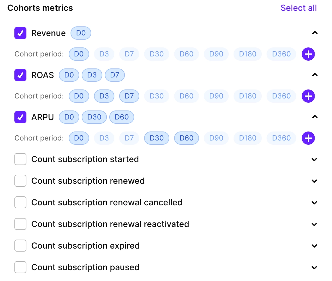Image resolution: width=332 pixels, height=281 pixels.
Task: Uncheck the Revenue metric checkbox
Action: pos(20,33)
